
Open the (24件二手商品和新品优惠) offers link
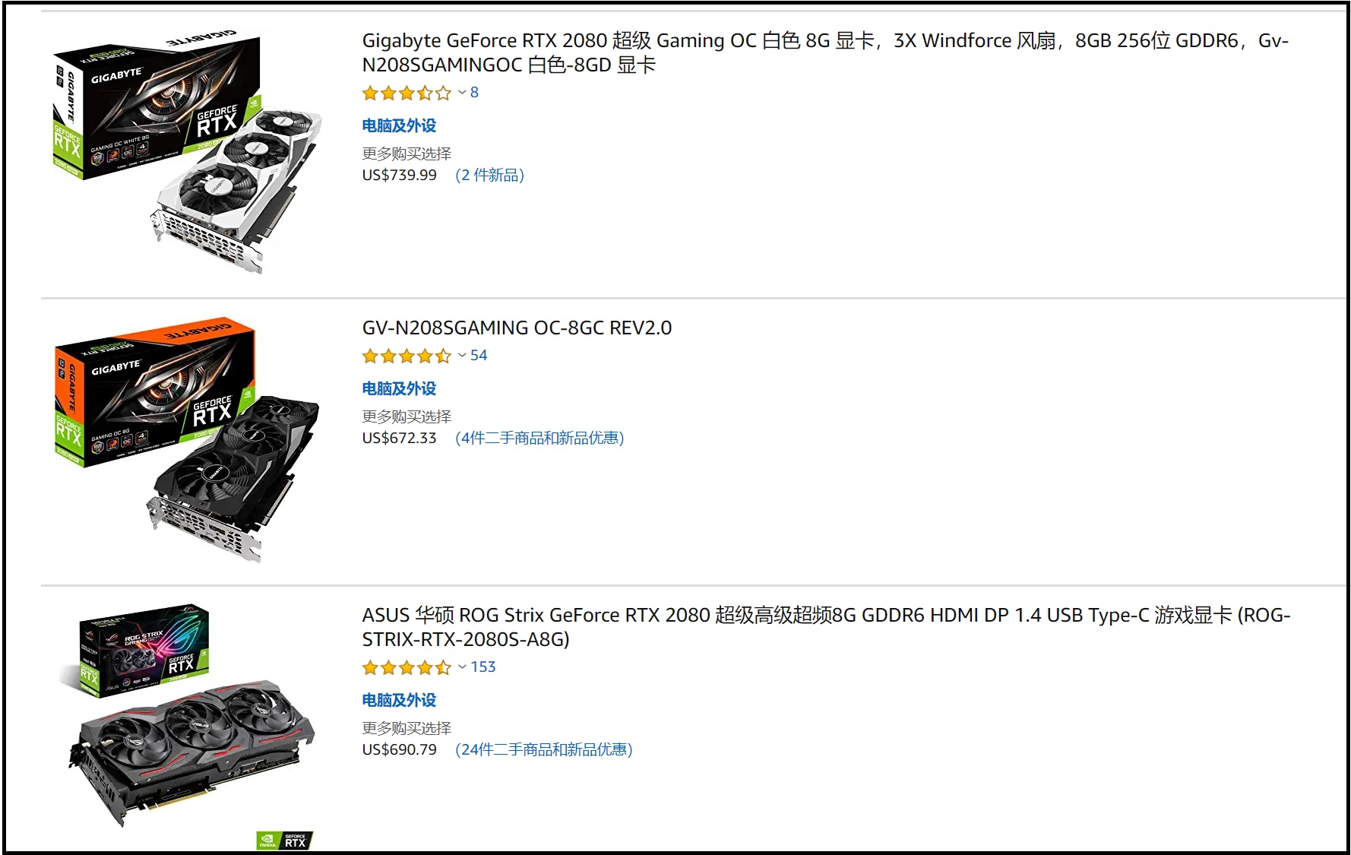[x=544, y=749]
